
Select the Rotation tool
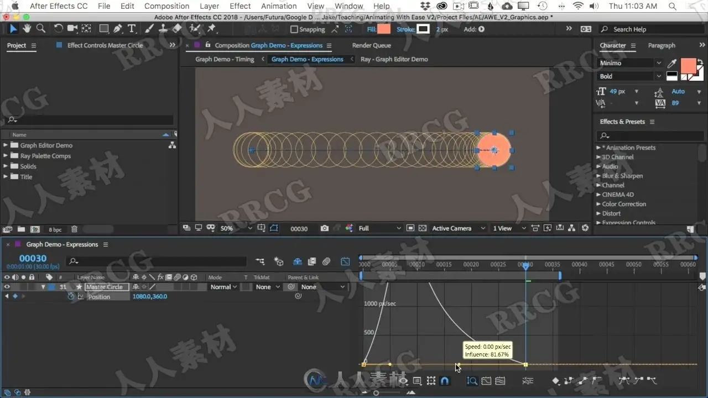coord(58,29)
